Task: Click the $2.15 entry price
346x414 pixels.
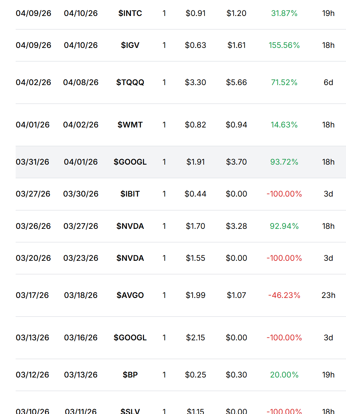Action: pos(195,338)
